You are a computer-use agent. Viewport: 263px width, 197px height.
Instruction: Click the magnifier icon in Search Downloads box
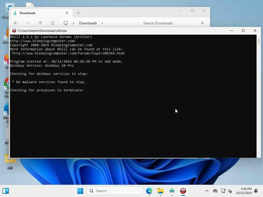[202, 23]
